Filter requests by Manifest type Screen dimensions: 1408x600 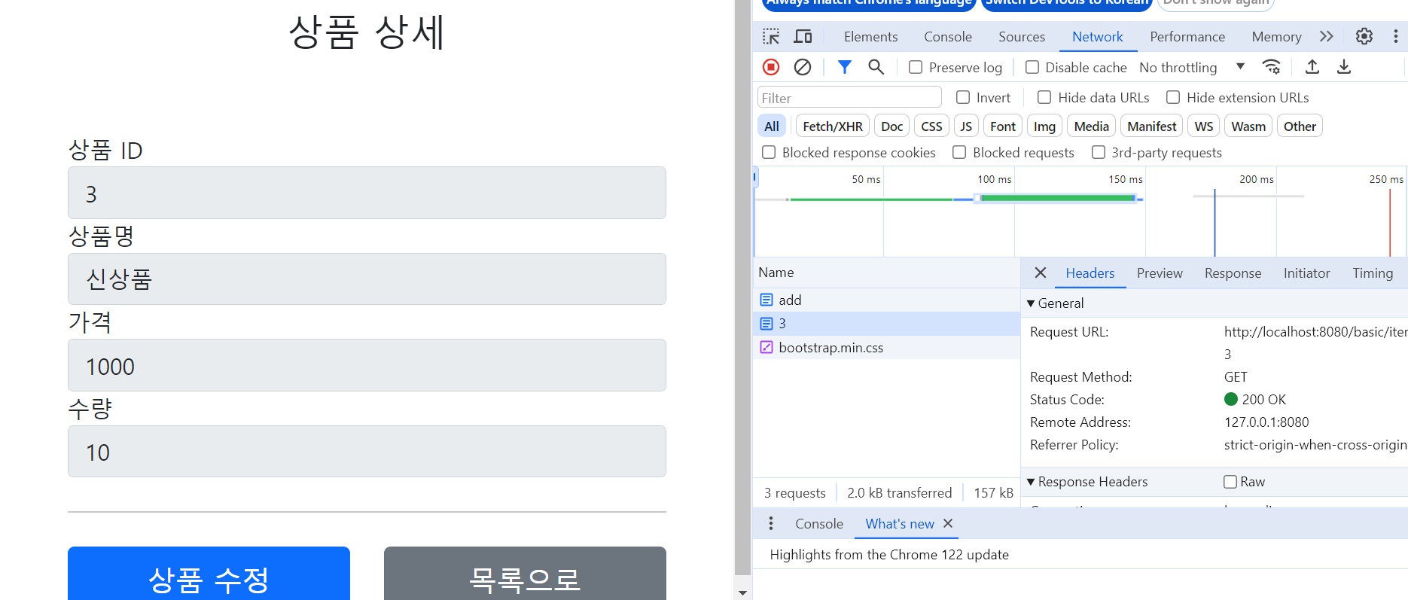tap(1152, 126)
